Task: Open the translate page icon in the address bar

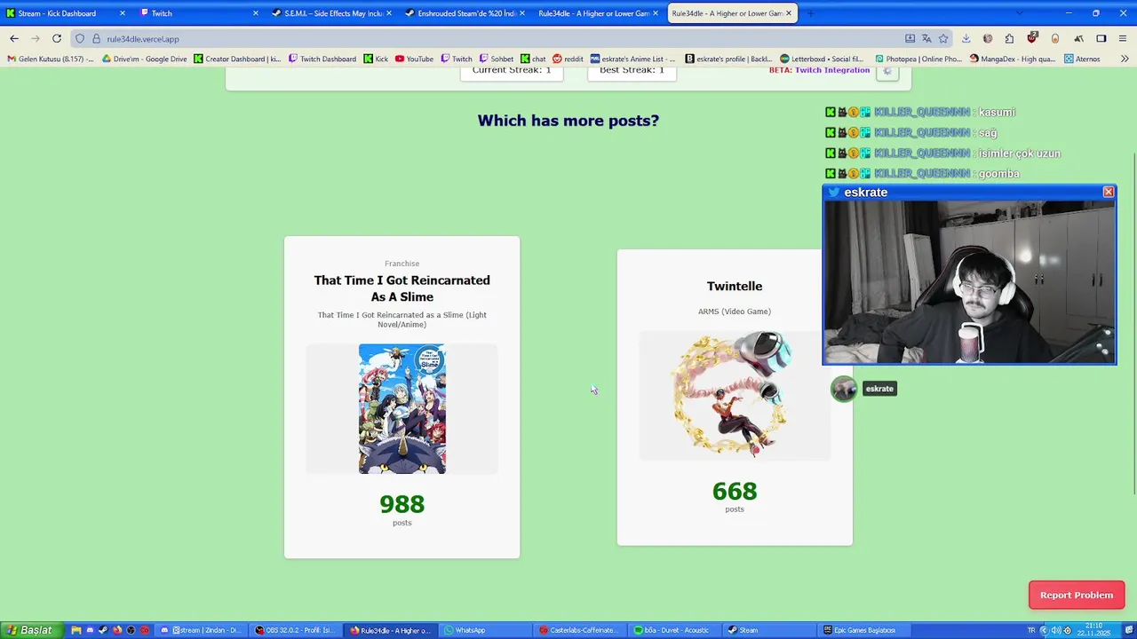Action: [926, 38]
